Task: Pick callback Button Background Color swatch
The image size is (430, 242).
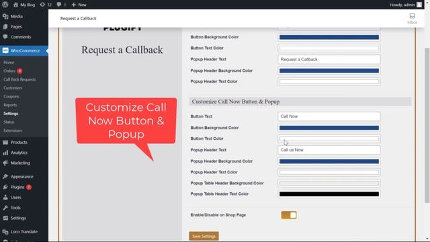Action: tap(329, 37)
